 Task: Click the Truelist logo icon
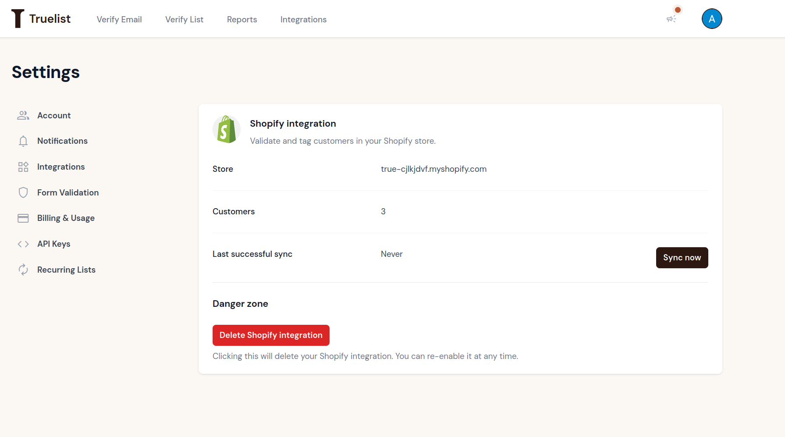click(18, 19)
